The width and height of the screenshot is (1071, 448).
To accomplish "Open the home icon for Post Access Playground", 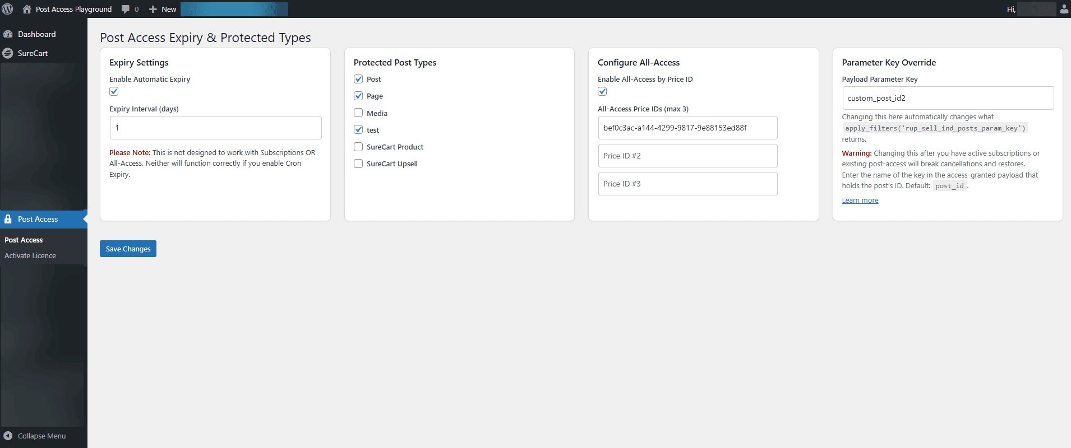I will [x=27, y=9].
